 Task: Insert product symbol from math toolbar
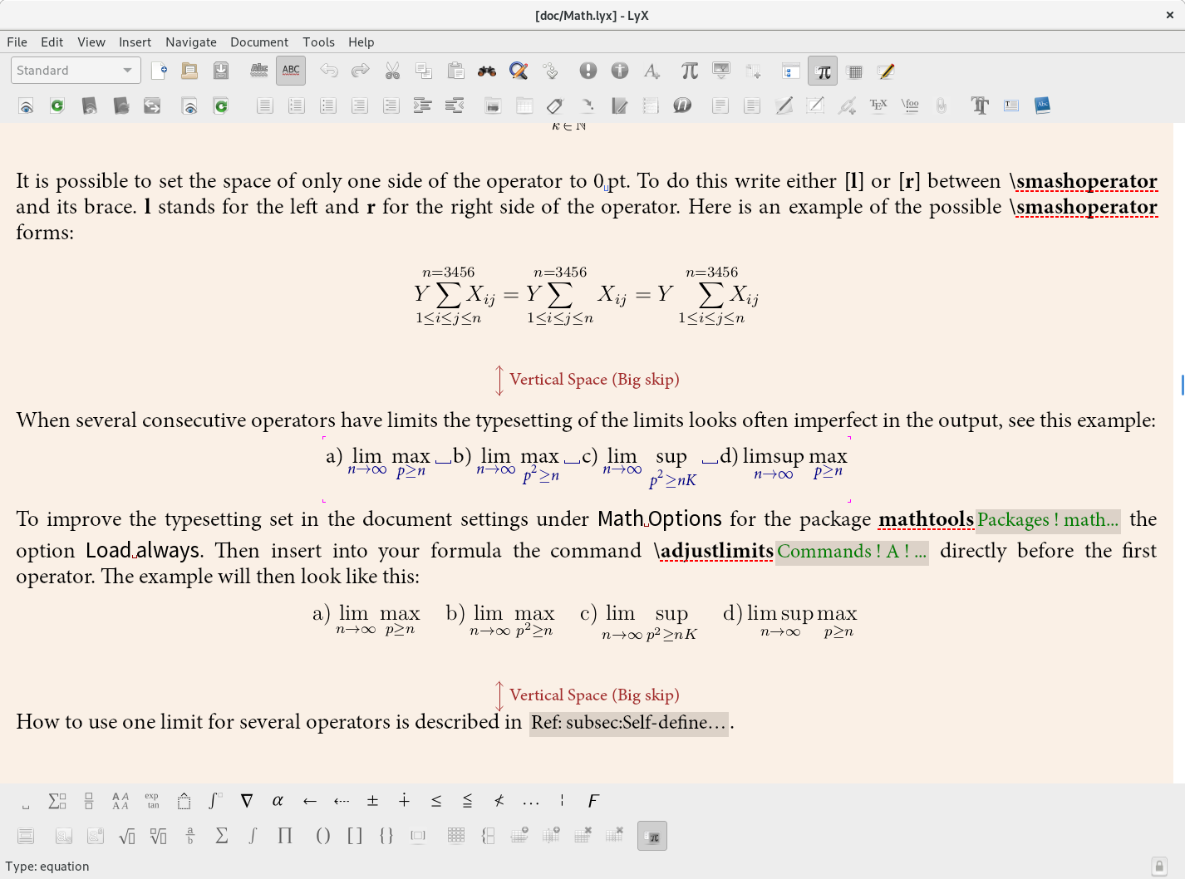285,836
